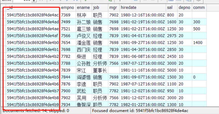The height and width of the screenshot is (114, 219).
Task: Select hiredate 1981-02-19T16:00:00Z
Action: 143,22
